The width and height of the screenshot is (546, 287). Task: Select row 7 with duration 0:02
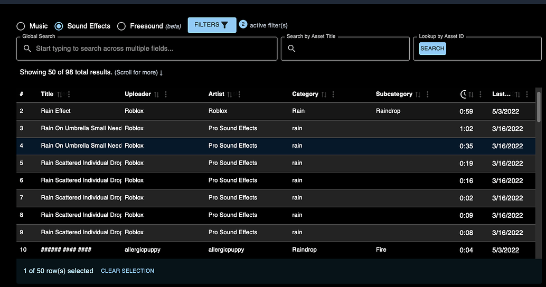coord(276,198)
